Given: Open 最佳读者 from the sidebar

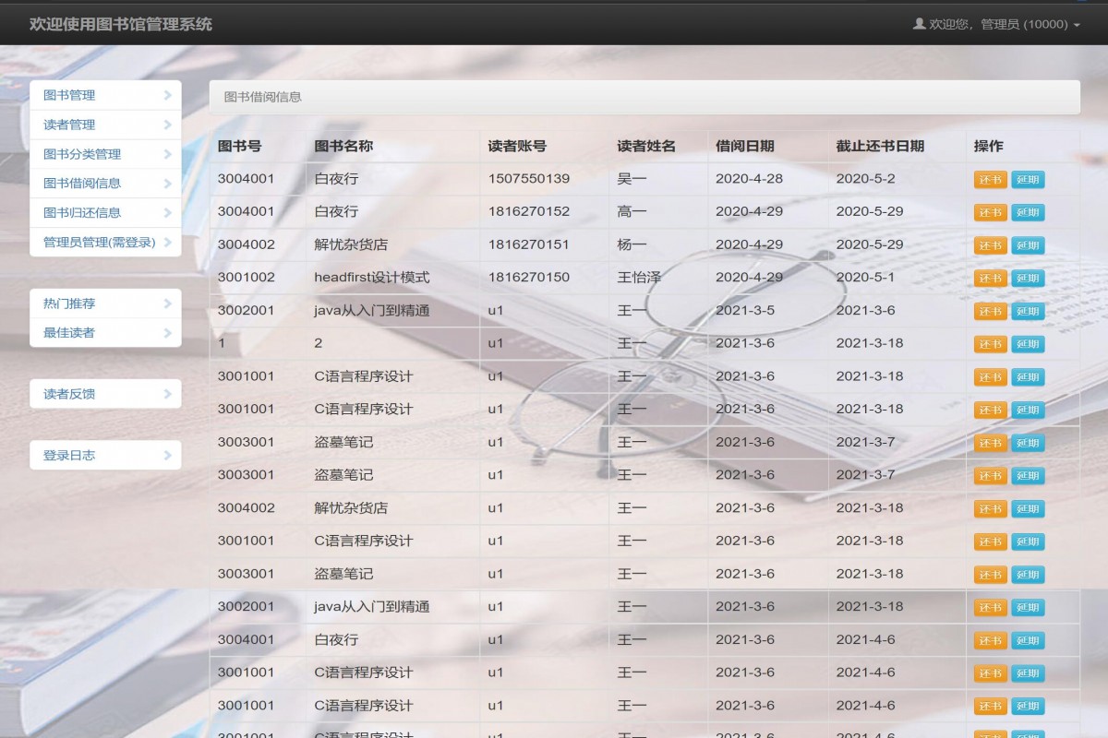Looking at the screenshot, I should coord(69,333).
